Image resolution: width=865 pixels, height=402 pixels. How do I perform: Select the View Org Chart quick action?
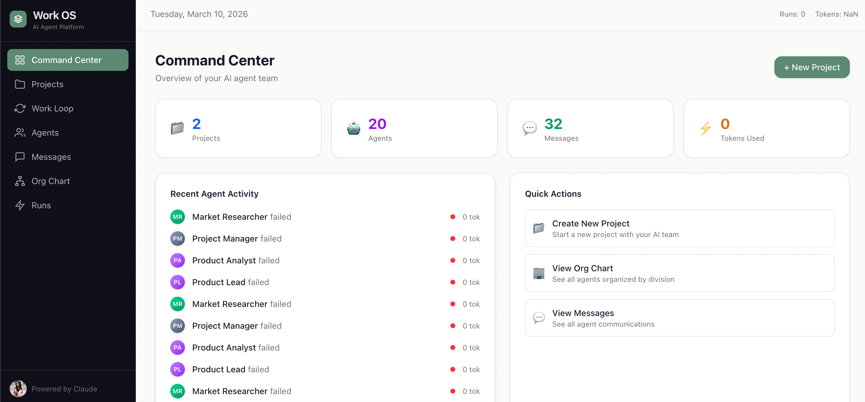[679, 273]
